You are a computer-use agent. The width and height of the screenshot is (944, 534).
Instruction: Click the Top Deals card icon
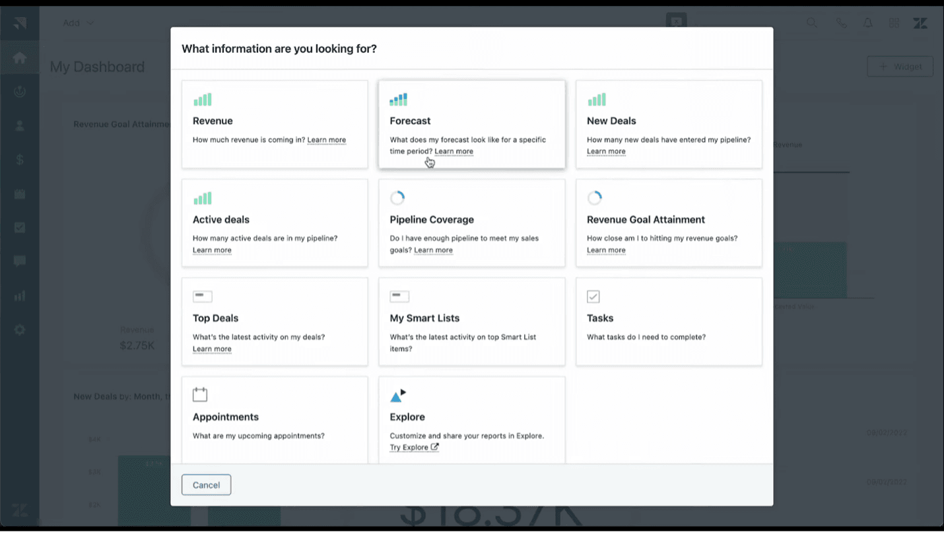pos(202,296)
